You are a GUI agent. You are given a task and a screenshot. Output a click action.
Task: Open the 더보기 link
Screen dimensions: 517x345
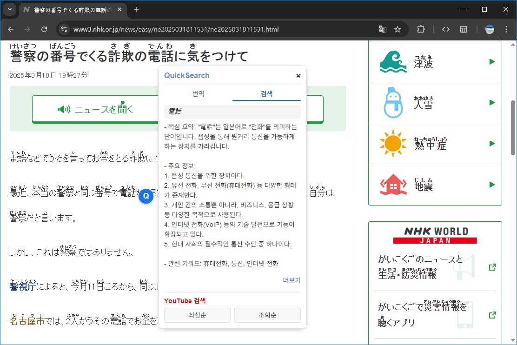[292, 280]
